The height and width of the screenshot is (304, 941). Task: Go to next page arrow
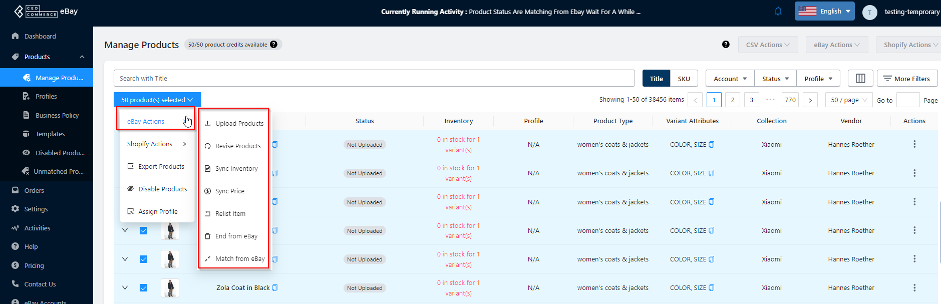[810, 100]
